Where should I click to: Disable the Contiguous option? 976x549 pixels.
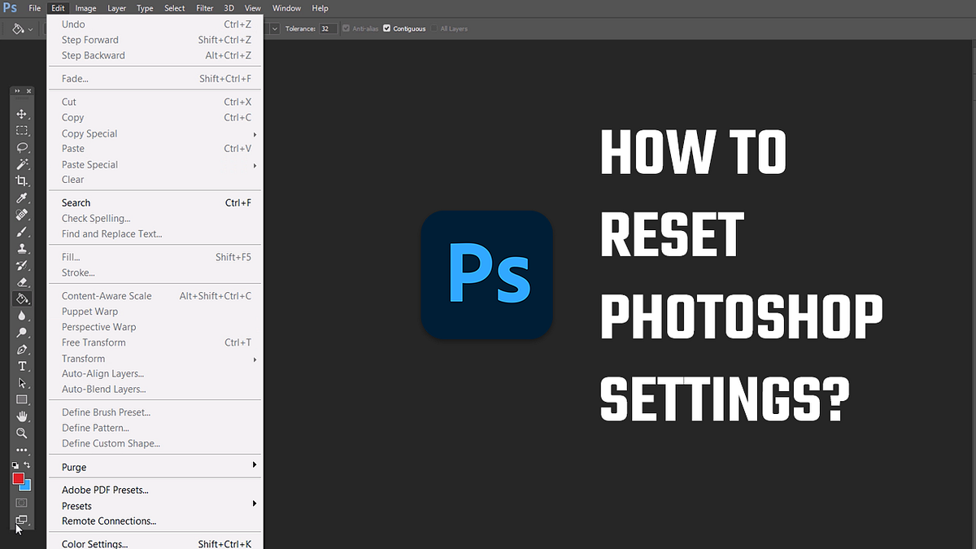coord(388,28)
